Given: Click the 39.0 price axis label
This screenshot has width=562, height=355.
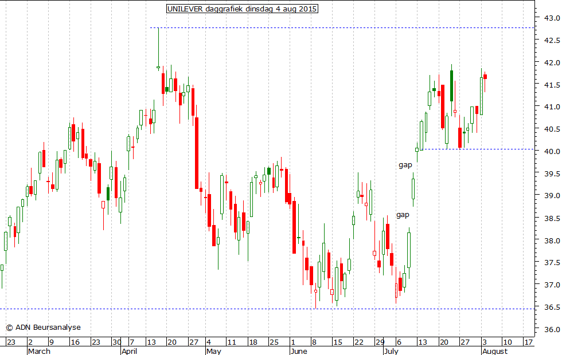Looking at the screenshot, I should coord(552,196).
